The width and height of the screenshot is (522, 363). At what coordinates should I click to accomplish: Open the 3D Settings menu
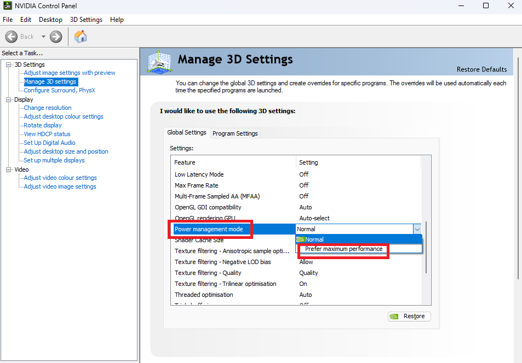point(86,20)
